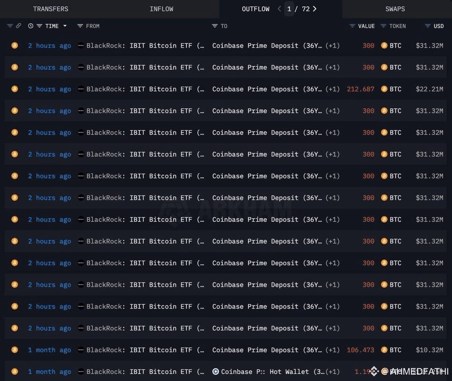Open the INFLOW tab
This screenshot has width=452, height=381.
161,9
